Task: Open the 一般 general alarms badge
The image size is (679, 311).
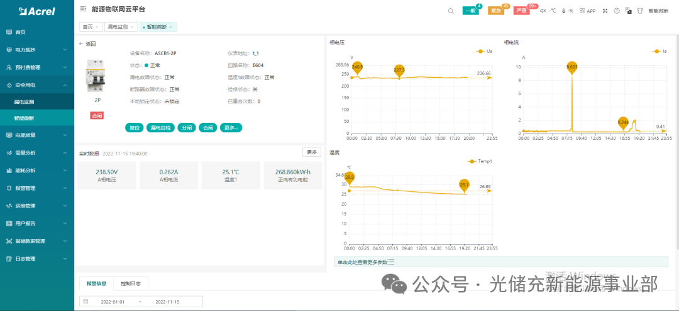Action: pos(471,11)
